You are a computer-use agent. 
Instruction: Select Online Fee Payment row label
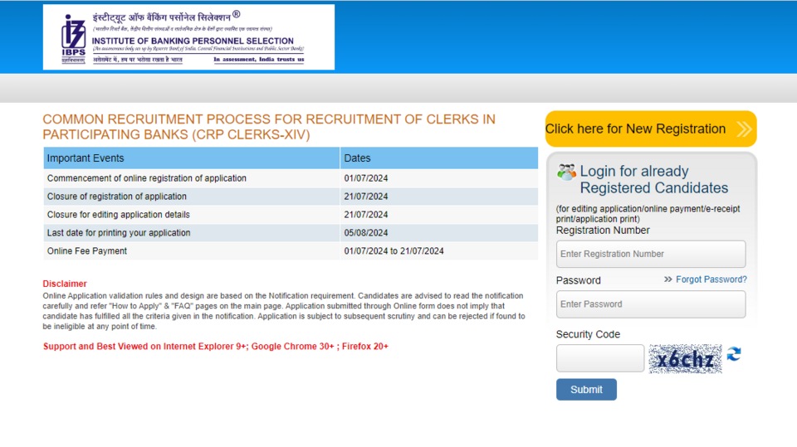pos(87,251)
